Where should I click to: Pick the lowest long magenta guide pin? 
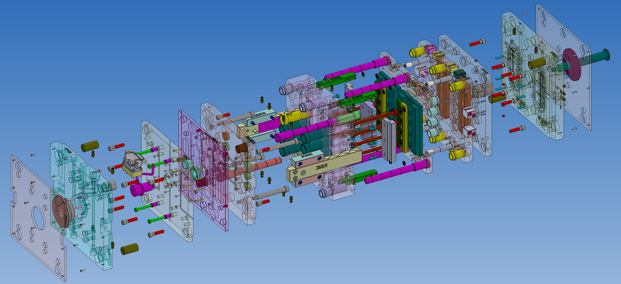click(x=398, y=172)
